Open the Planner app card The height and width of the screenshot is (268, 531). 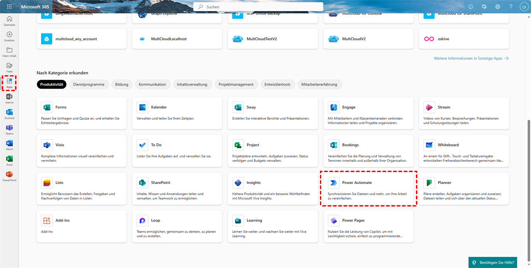pyautogui.click(x=464, y=189)
